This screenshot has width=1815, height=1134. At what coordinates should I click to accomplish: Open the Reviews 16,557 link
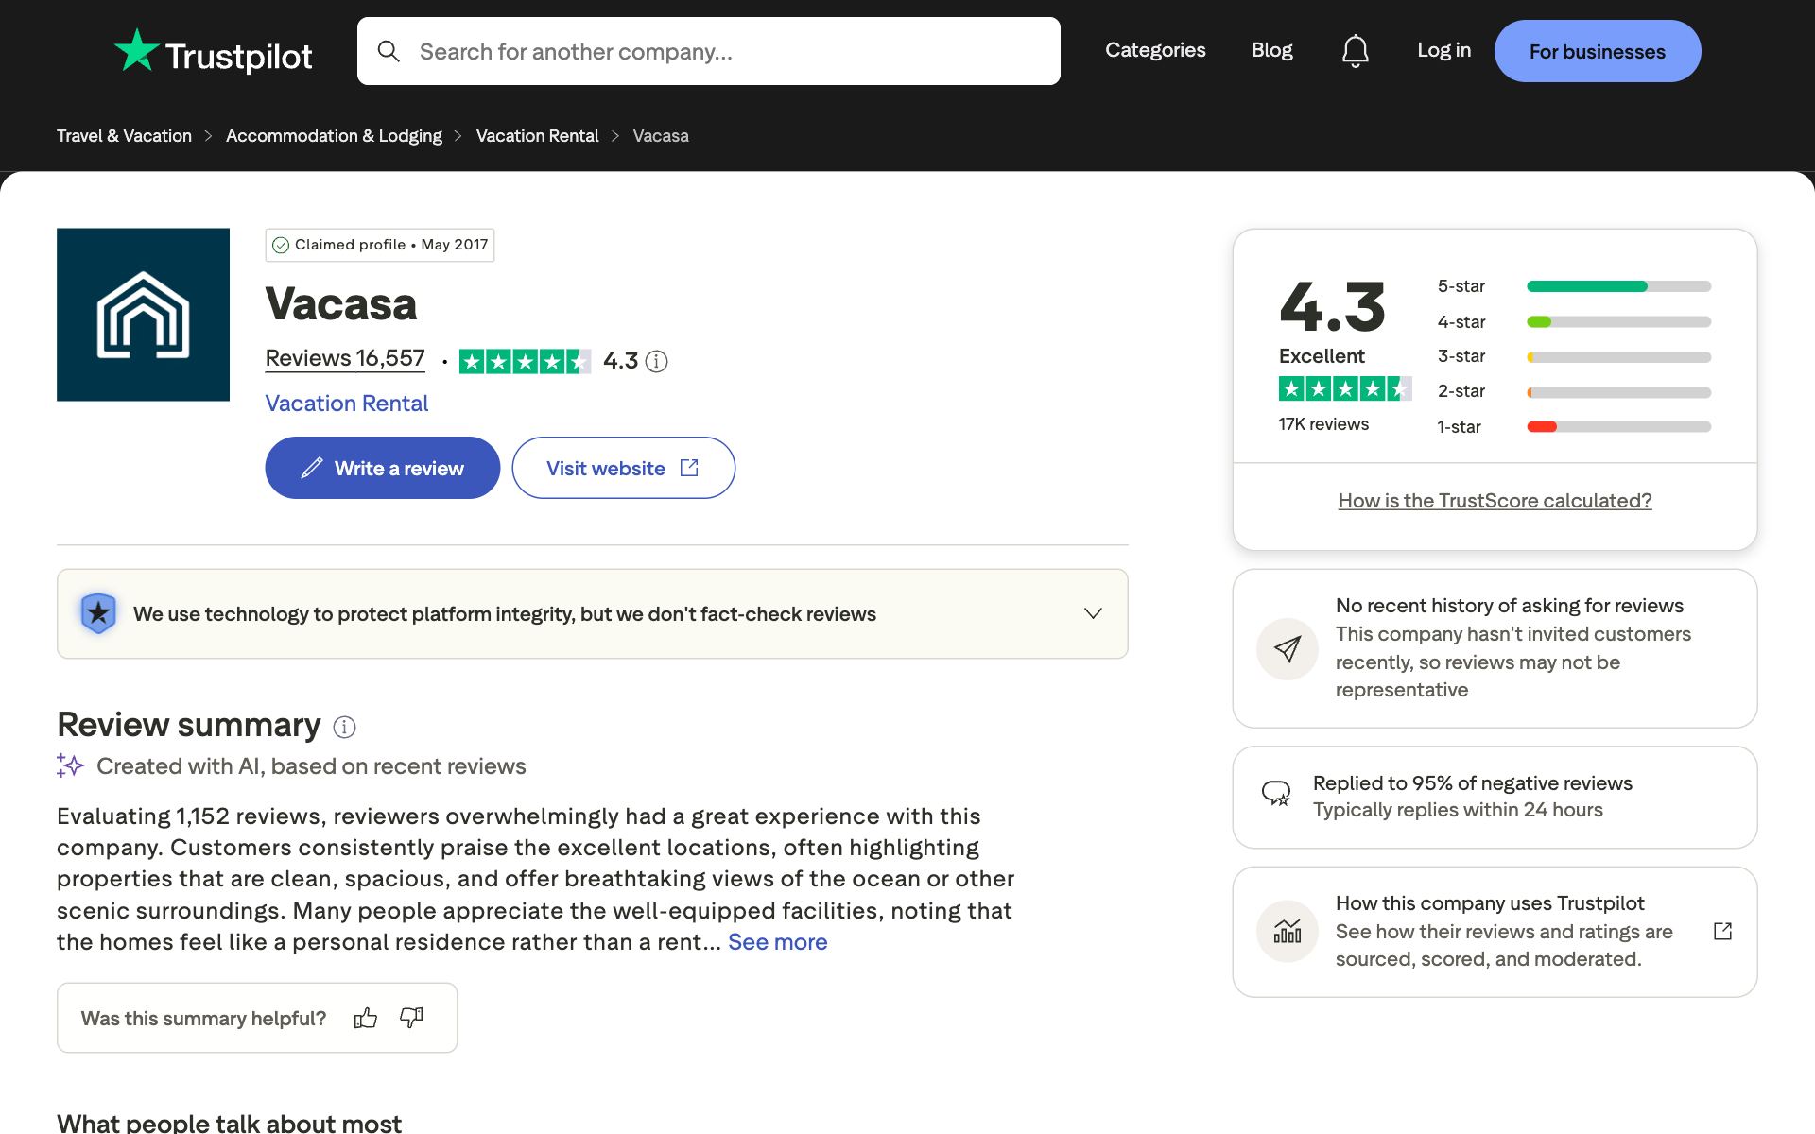point(345,359)
